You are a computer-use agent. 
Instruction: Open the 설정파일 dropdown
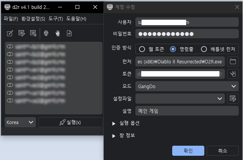point(180,99)
